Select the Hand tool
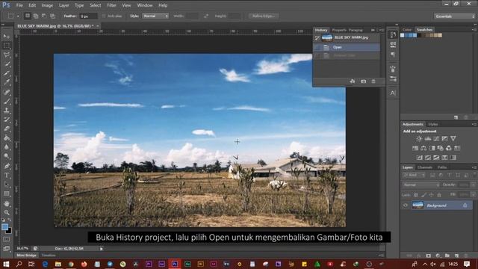 click(x=7, y=203)
